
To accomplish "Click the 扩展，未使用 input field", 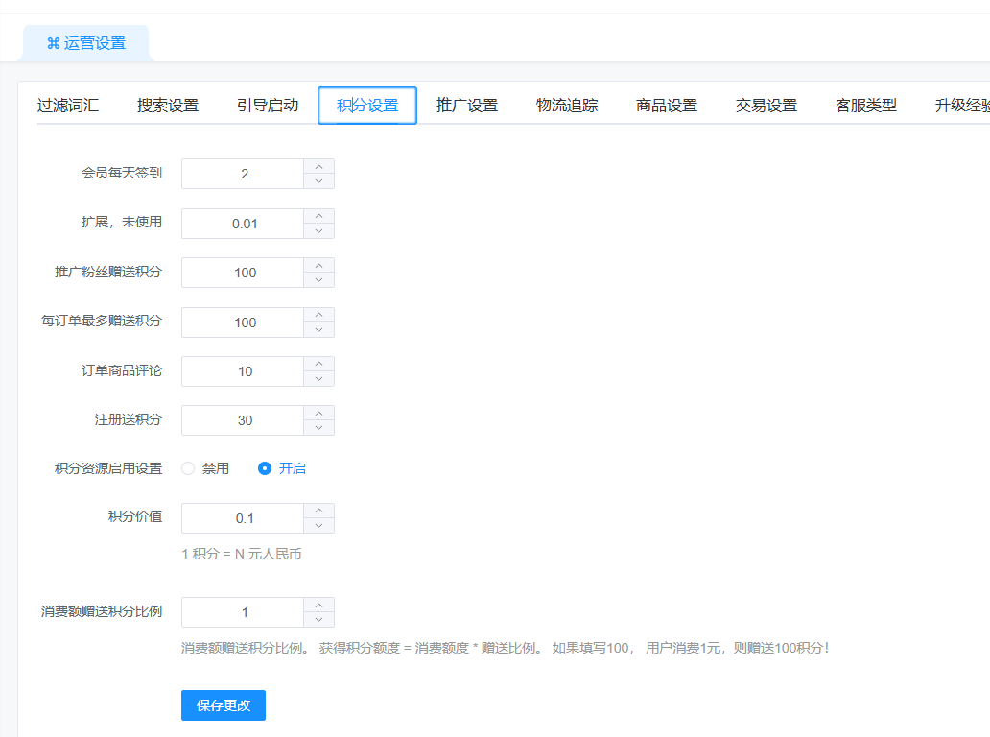I will coord(244,224).
